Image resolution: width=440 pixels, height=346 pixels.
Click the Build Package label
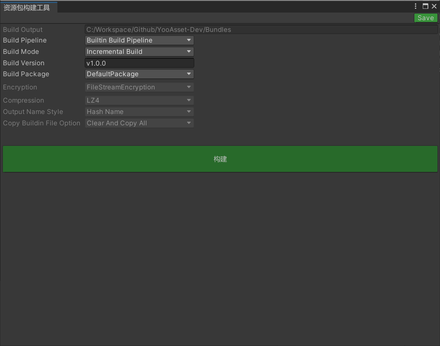click(26, 74)
